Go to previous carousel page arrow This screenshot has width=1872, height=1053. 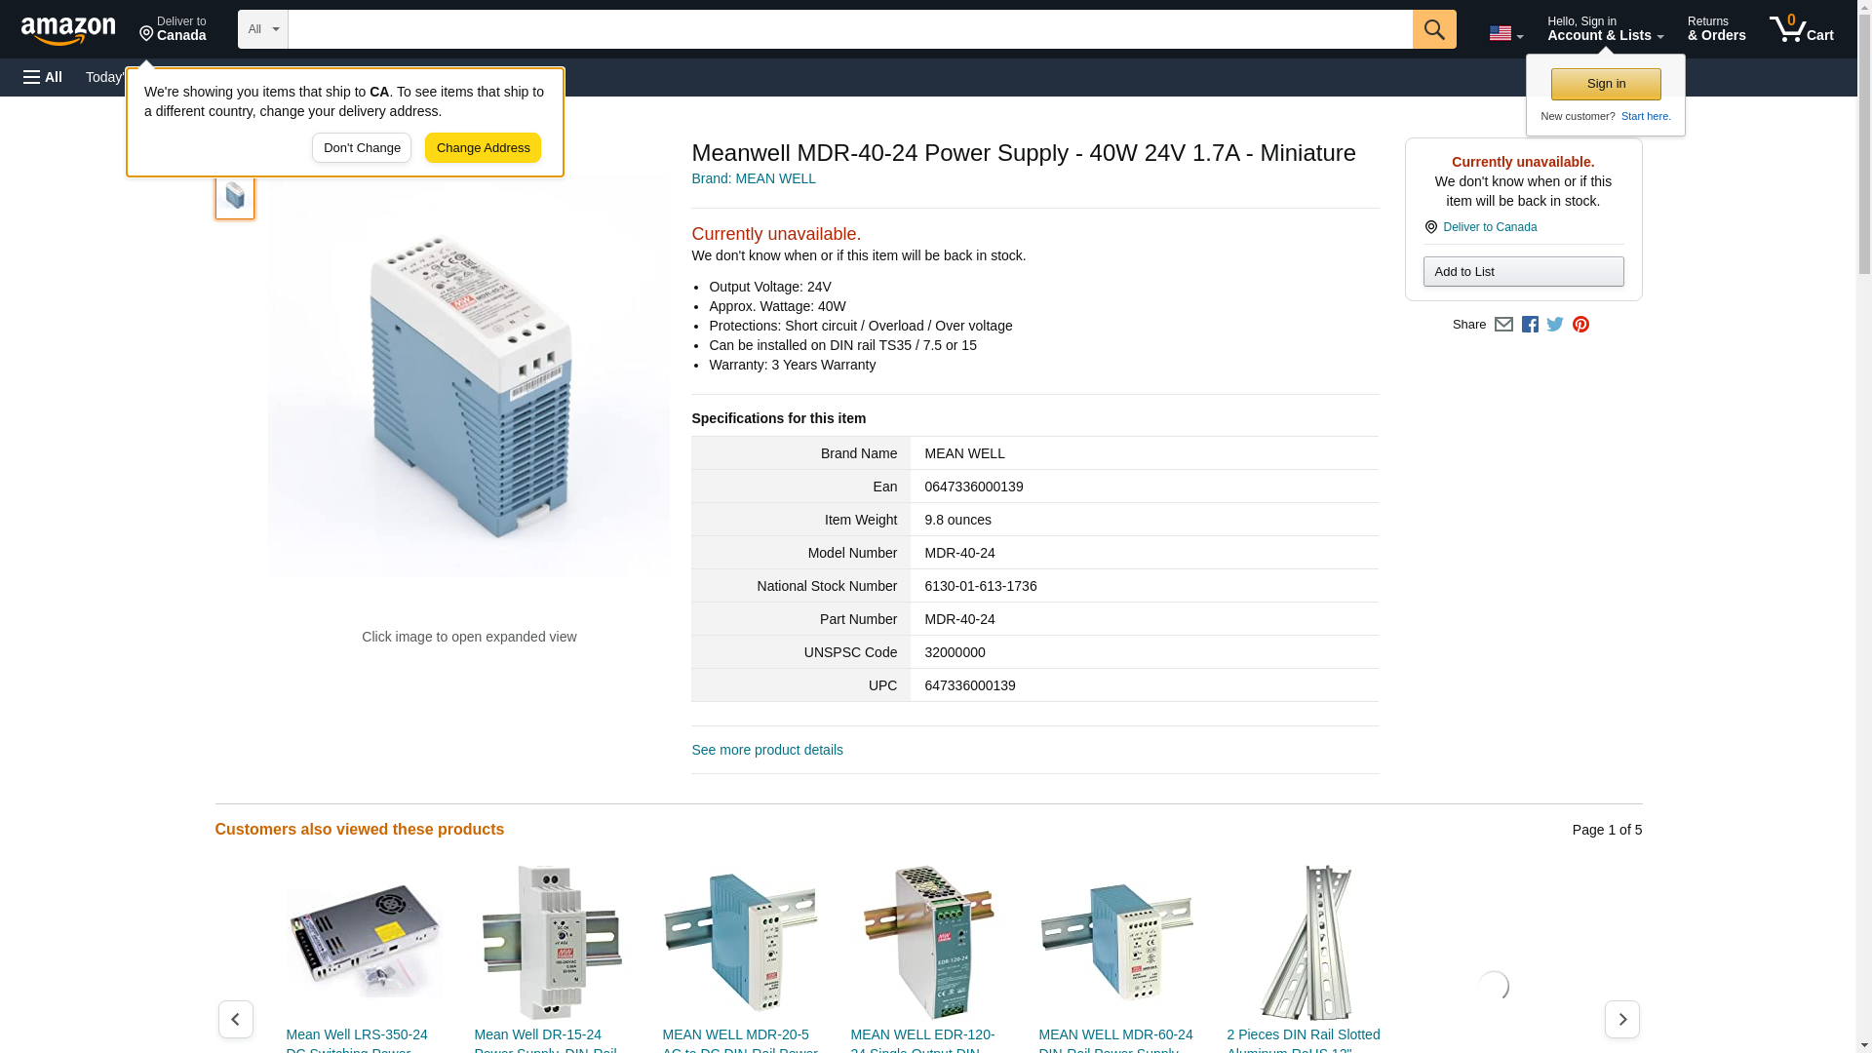tap(235, 1019)
